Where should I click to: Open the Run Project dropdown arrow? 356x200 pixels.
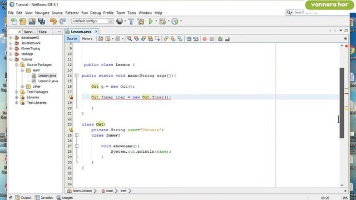[156, 21]
